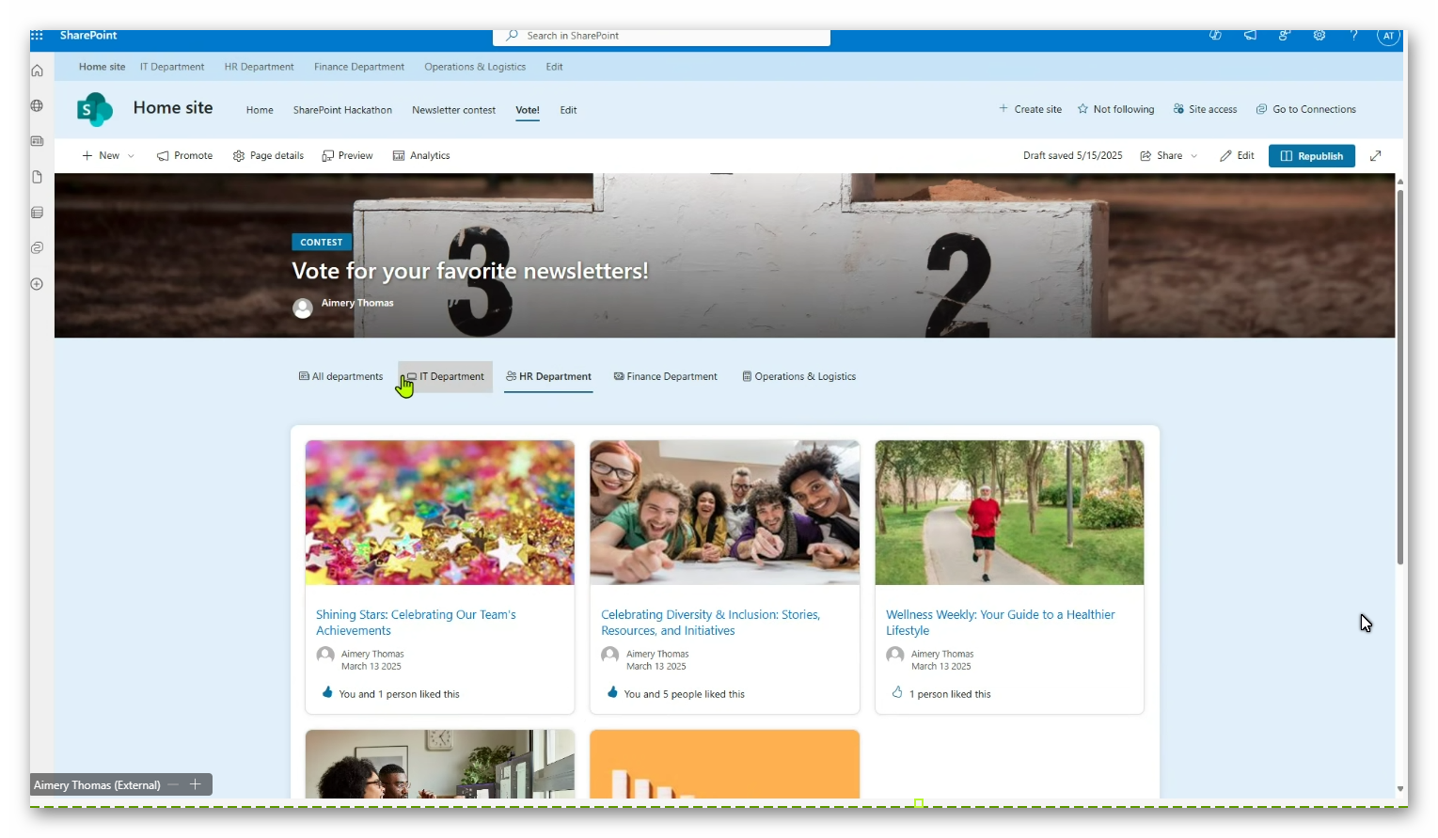Click Create site
The width and height of the screenshot is (1438, 838).
pos(1030,109)
